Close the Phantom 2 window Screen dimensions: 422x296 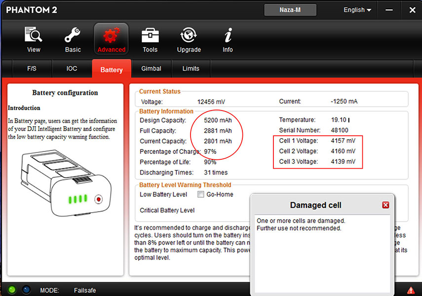[x=412, y=10]
